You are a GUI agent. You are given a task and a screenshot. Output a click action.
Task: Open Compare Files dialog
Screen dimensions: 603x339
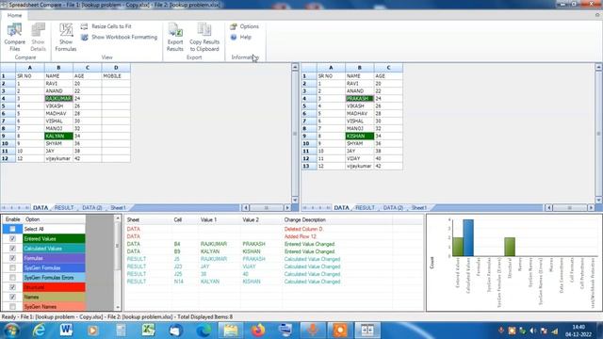15,38
